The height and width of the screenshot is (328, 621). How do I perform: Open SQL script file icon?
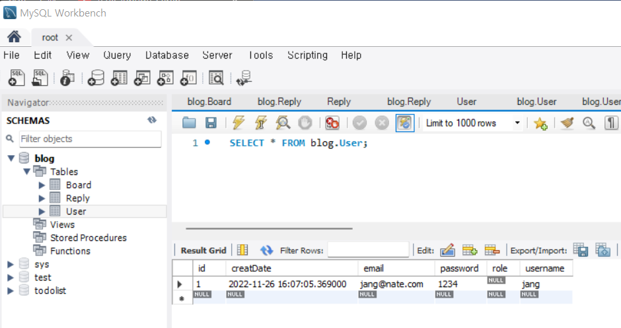tap(40, 78)
